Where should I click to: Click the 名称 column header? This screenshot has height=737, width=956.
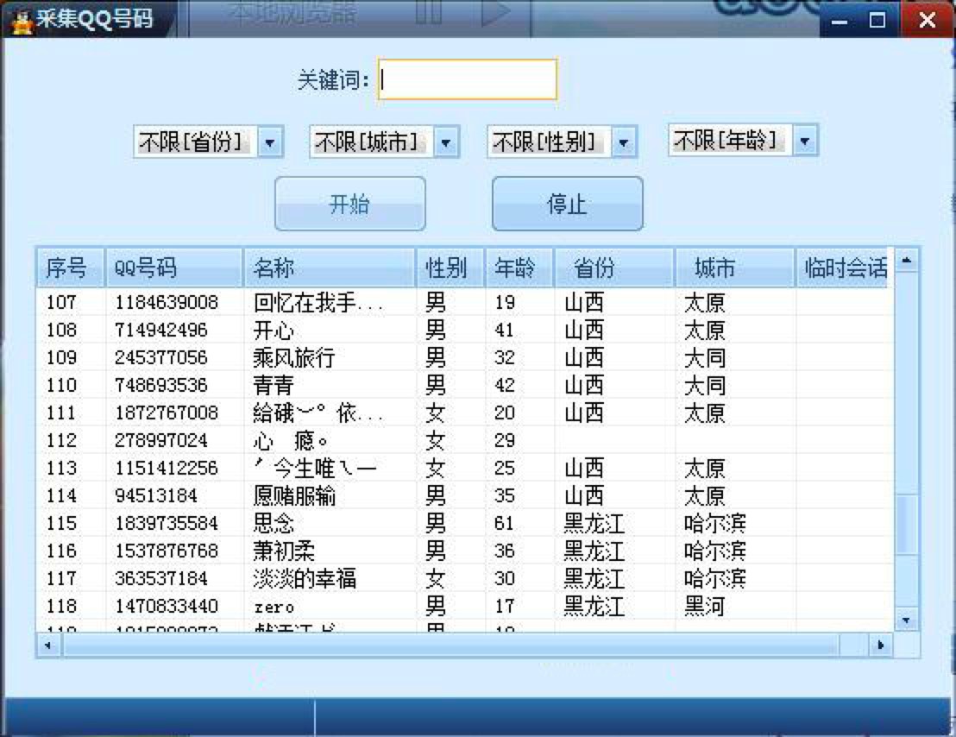(x=328, y=268)
